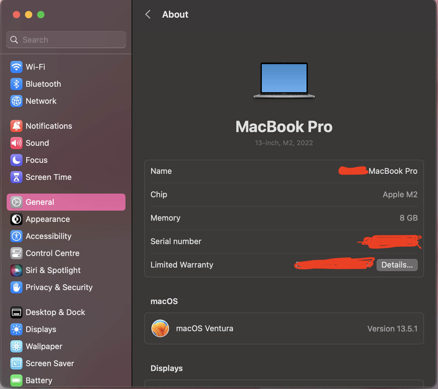Open warranty Details button
Image resolution: width=438 pixels, height=389 pixels.
click(x=397, y=265)
